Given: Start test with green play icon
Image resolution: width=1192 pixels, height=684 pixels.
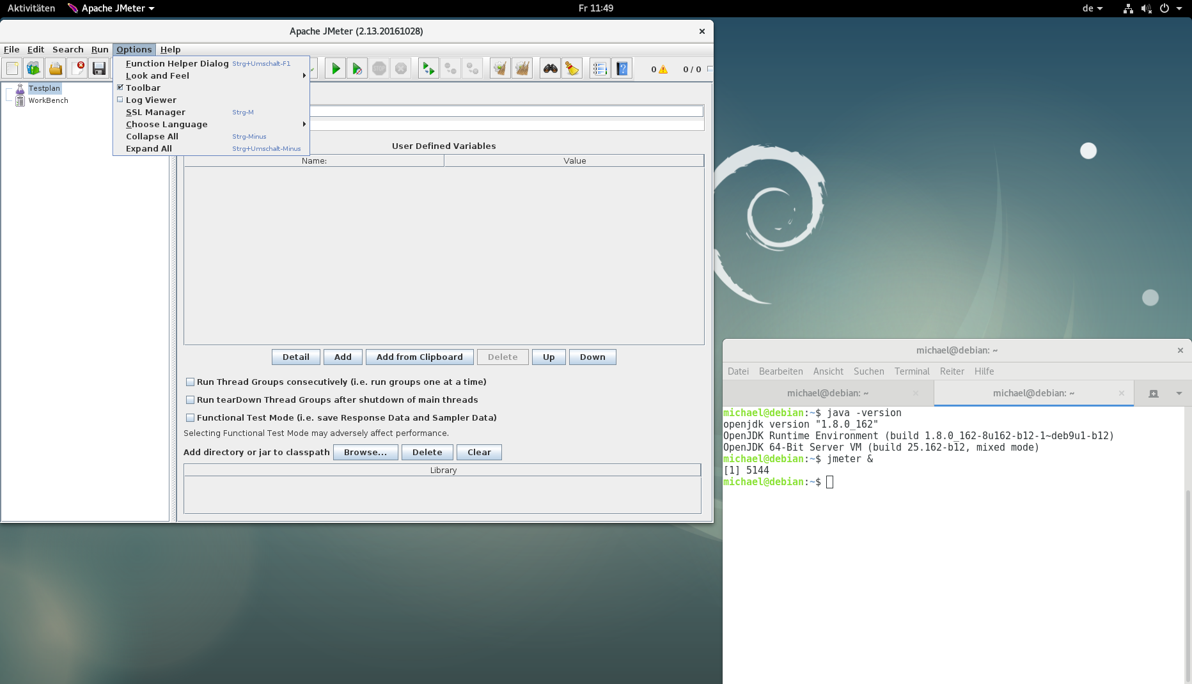Looking at the screenshot, I should click(335, 68).
